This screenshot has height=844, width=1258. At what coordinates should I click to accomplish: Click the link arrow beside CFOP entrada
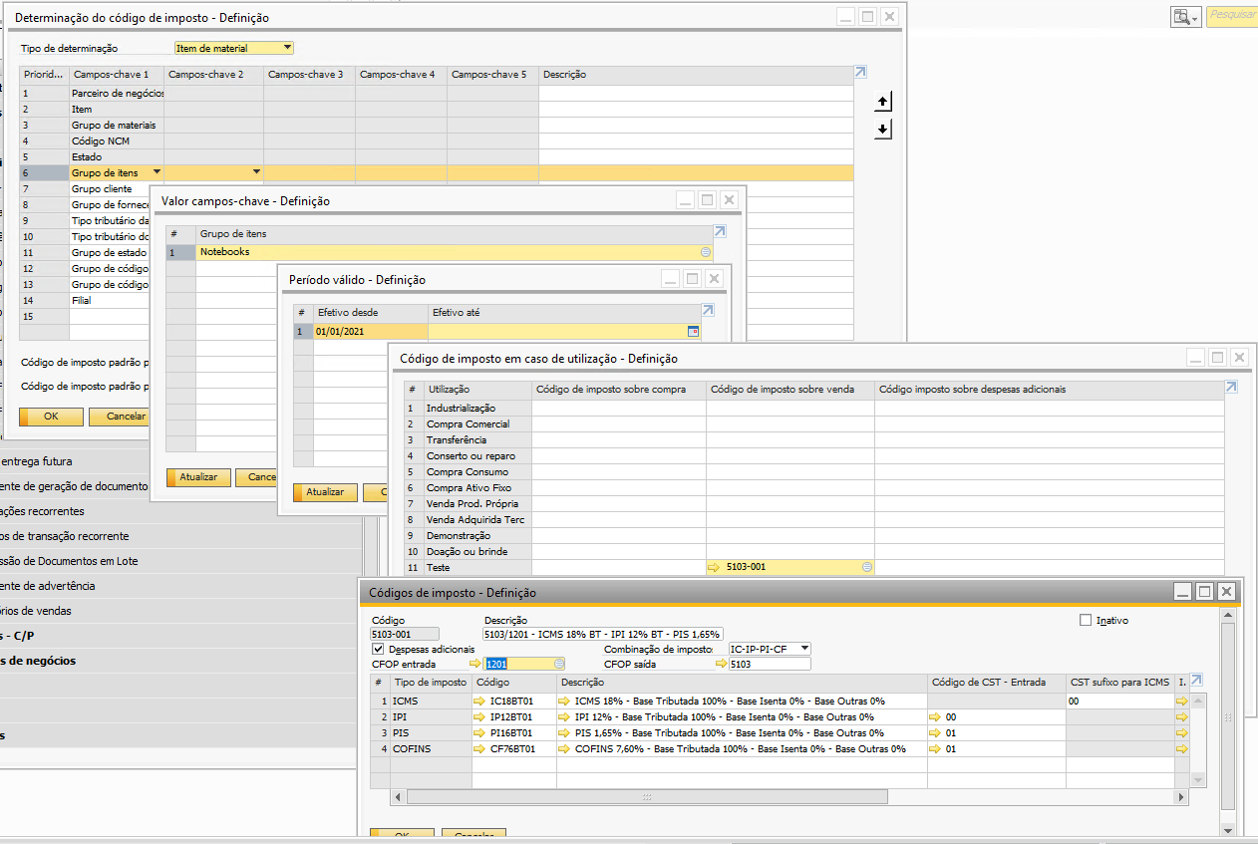475,664
